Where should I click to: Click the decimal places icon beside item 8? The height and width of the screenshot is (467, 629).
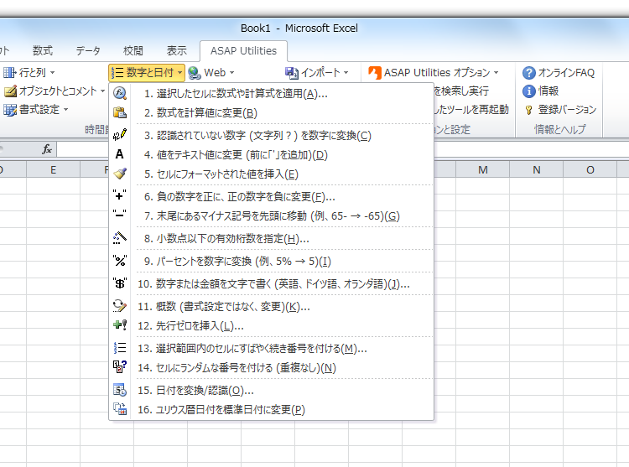coord(120,238)
